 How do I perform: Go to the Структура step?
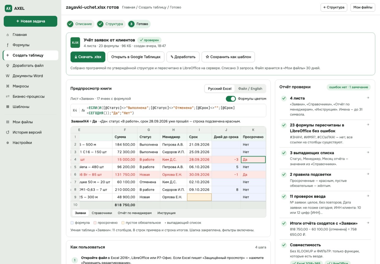point(111,24)
